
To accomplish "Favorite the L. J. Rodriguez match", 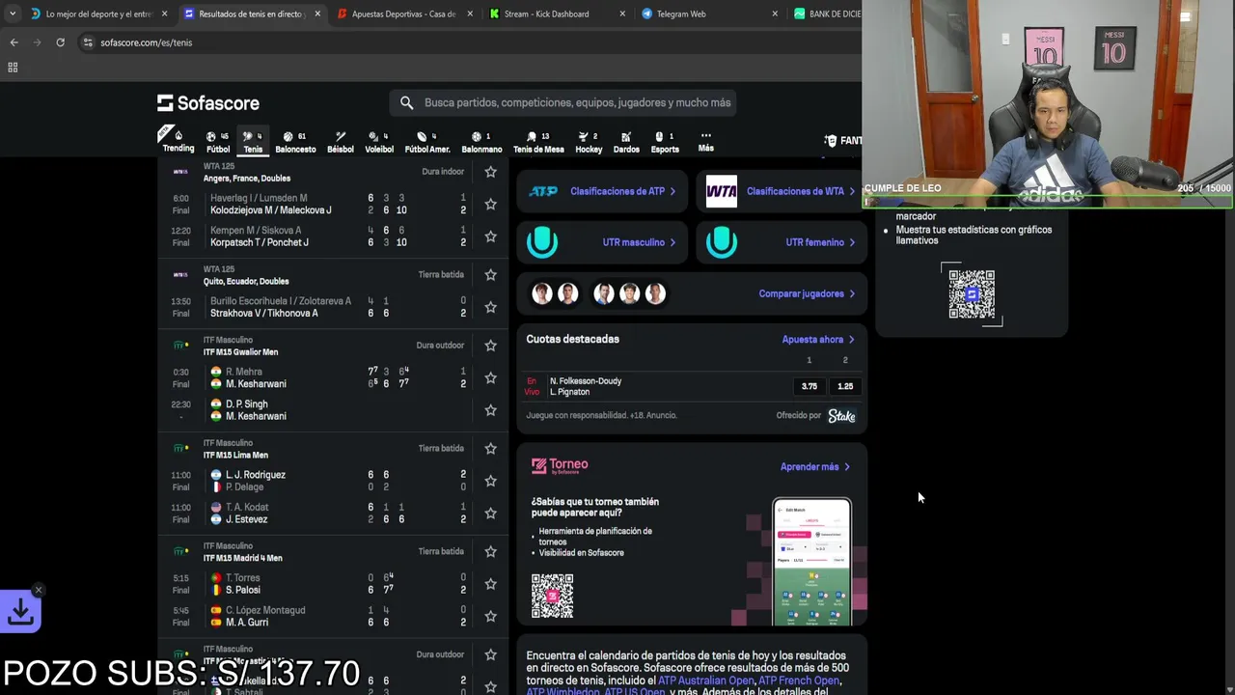I will click(490, 481).
